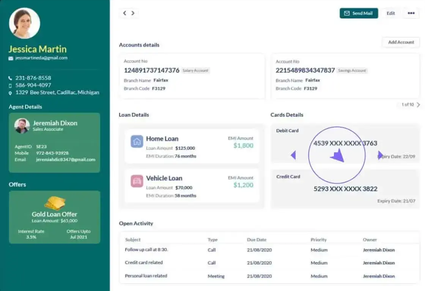Click the mobile icon next to 586-904-4097
The height and width of the screenshot is (291, 425).
pyautogui.click(x=10, y=85)
